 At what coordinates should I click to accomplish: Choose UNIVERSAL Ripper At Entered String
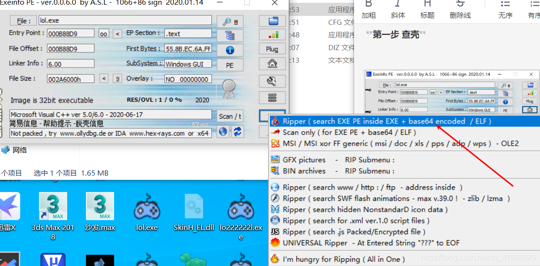tap(404, 243)
